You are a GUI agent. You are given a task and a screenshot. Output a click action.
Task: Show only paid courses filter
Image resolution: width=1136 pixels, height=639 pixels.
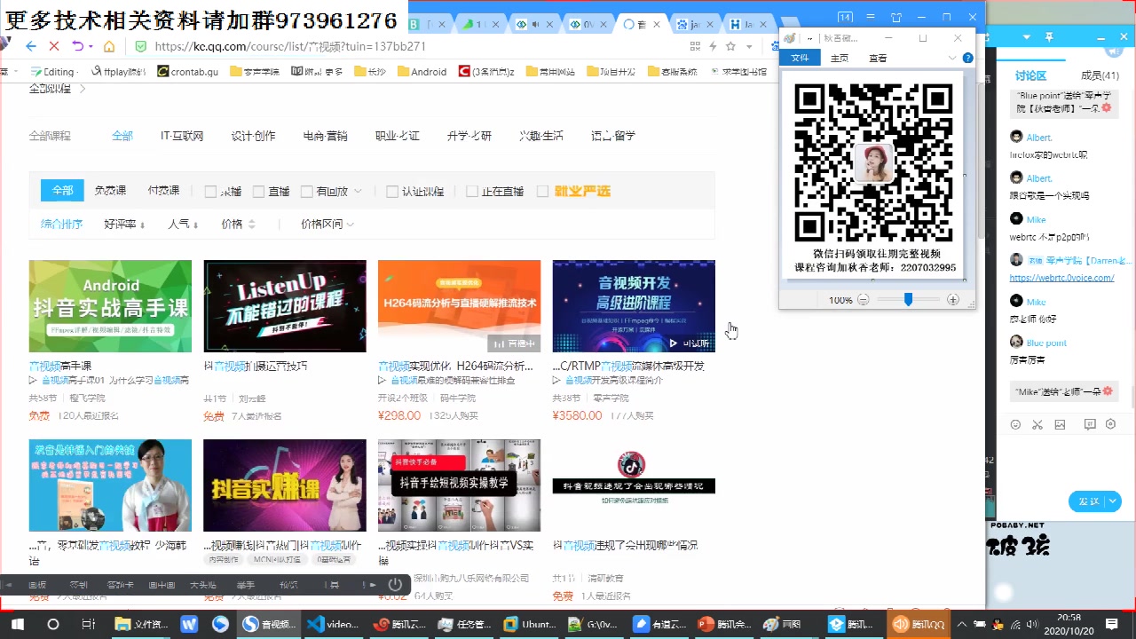click(x=163, y=191)
